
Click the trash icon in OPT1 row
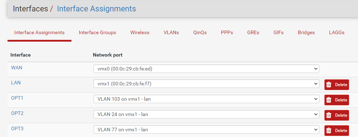(x=329, y=100)
